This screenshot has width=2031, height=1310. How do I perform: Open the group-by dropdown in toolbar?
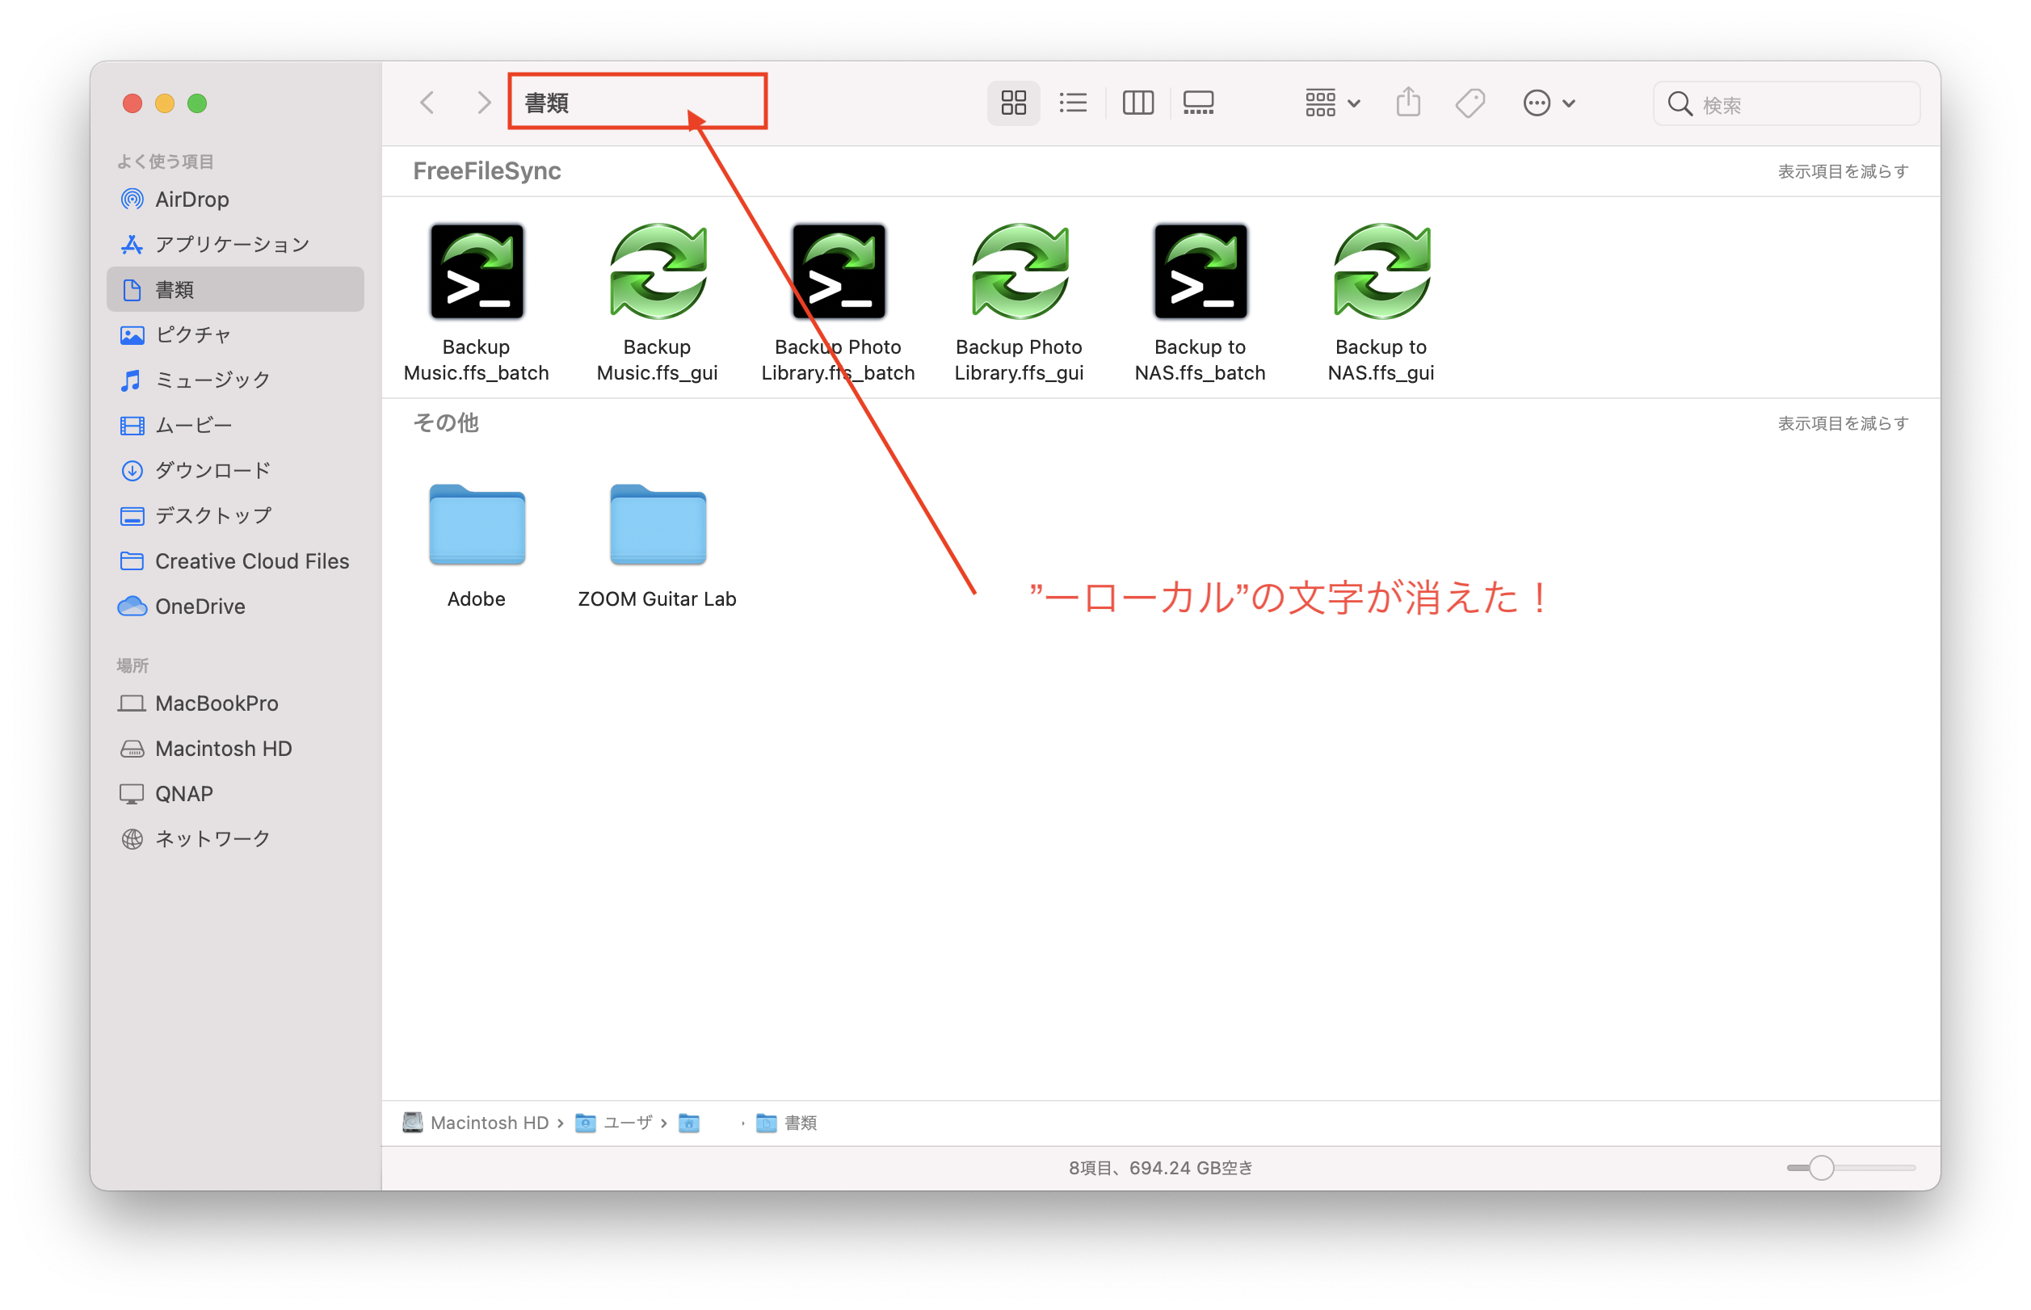(1331, 103)
